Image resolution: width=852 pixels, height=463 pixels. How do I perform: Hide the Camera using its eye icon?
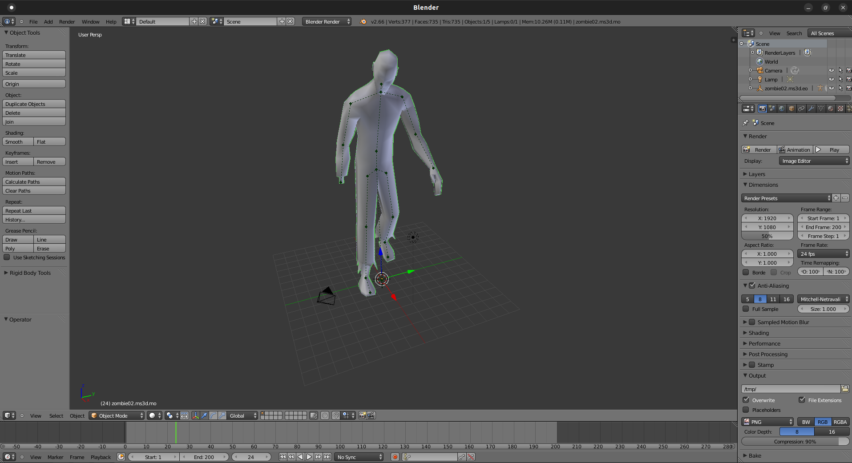click(x=831, y=70)
